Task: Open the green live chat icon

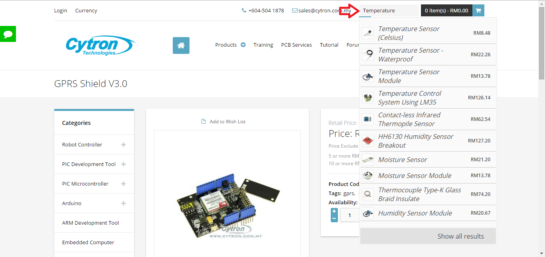Action: point(8,34)
